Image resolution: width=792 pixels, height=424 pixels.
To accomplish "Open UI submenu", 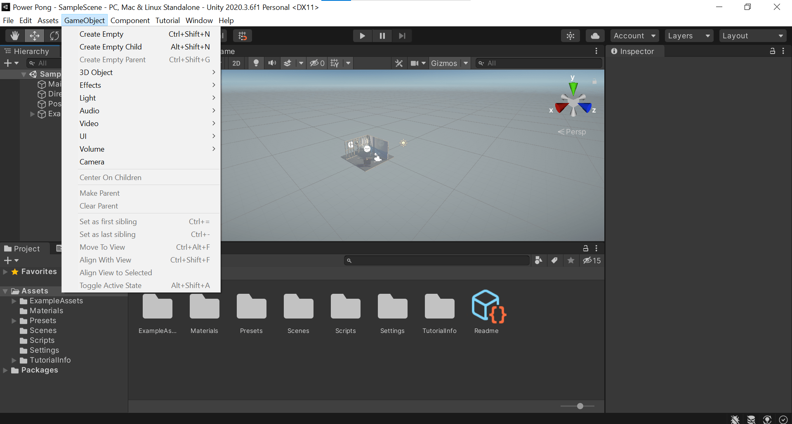I will (141, 136).
